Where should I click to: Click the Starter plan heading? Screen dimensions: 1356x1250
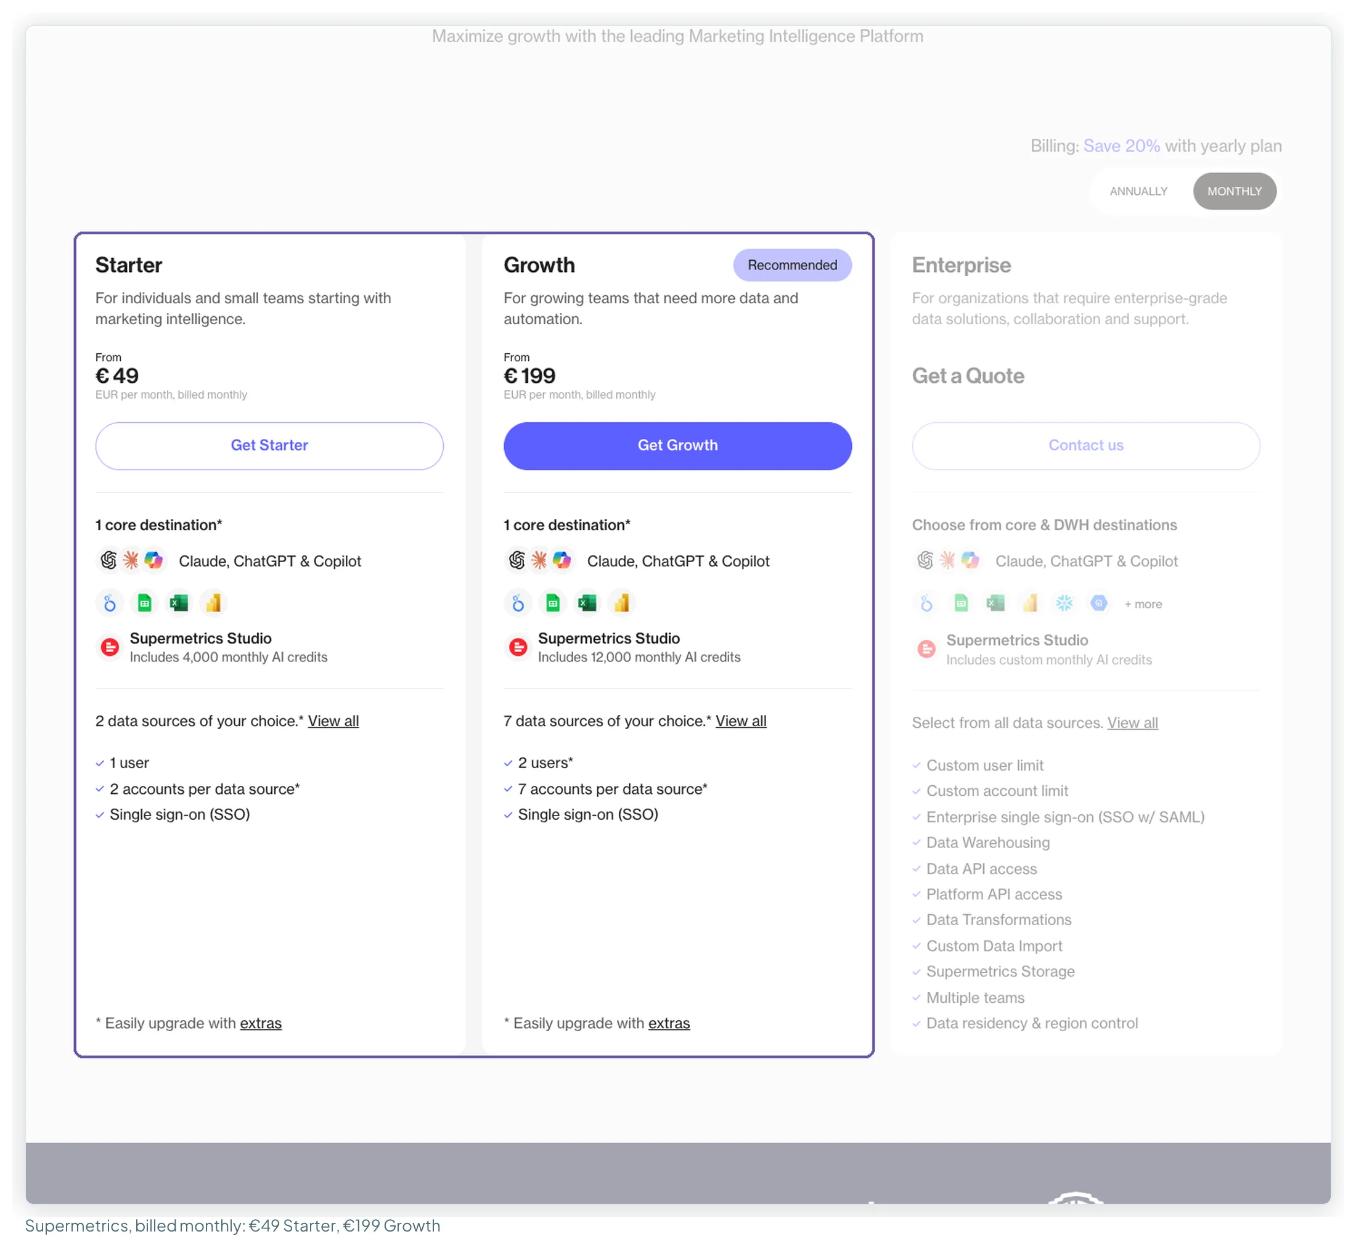[128, 265]
